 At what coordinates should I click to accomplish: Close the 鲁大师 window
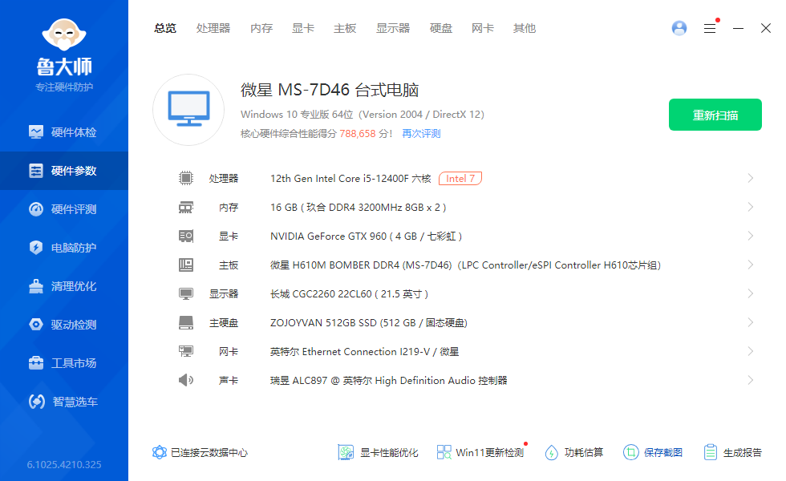pos(765,28)
